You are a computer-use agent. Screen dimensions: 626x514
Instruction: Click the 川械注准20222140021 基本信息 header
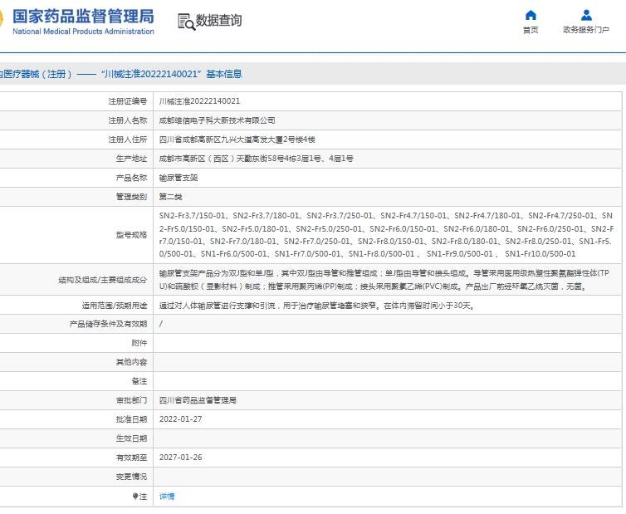(172, 74)
